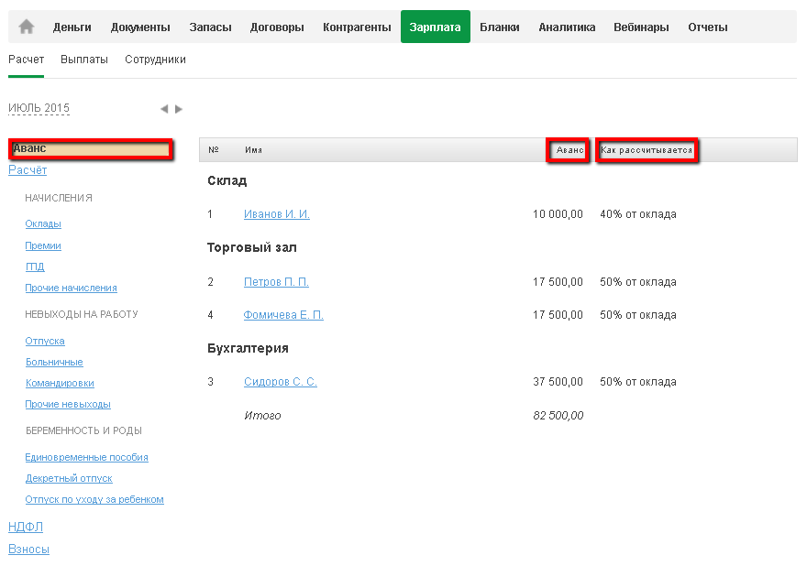Go to previous month with left arrow
This screenshot has width=807, height=566.
point(164,109)
